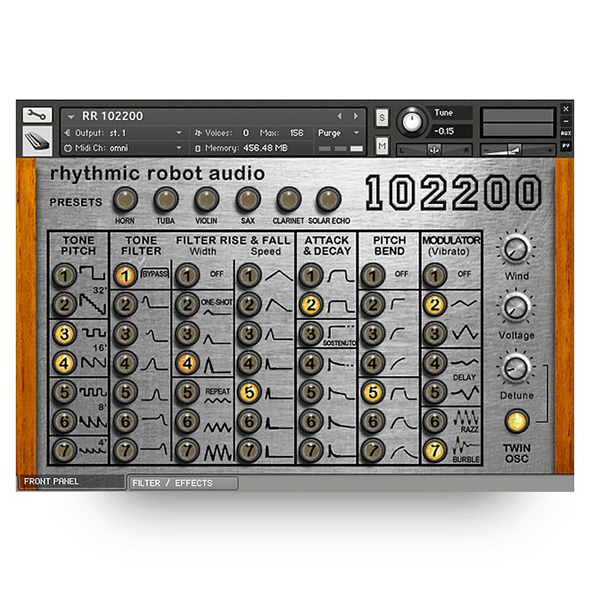Select Pitch Bend button 7

[x=373, y=450]
